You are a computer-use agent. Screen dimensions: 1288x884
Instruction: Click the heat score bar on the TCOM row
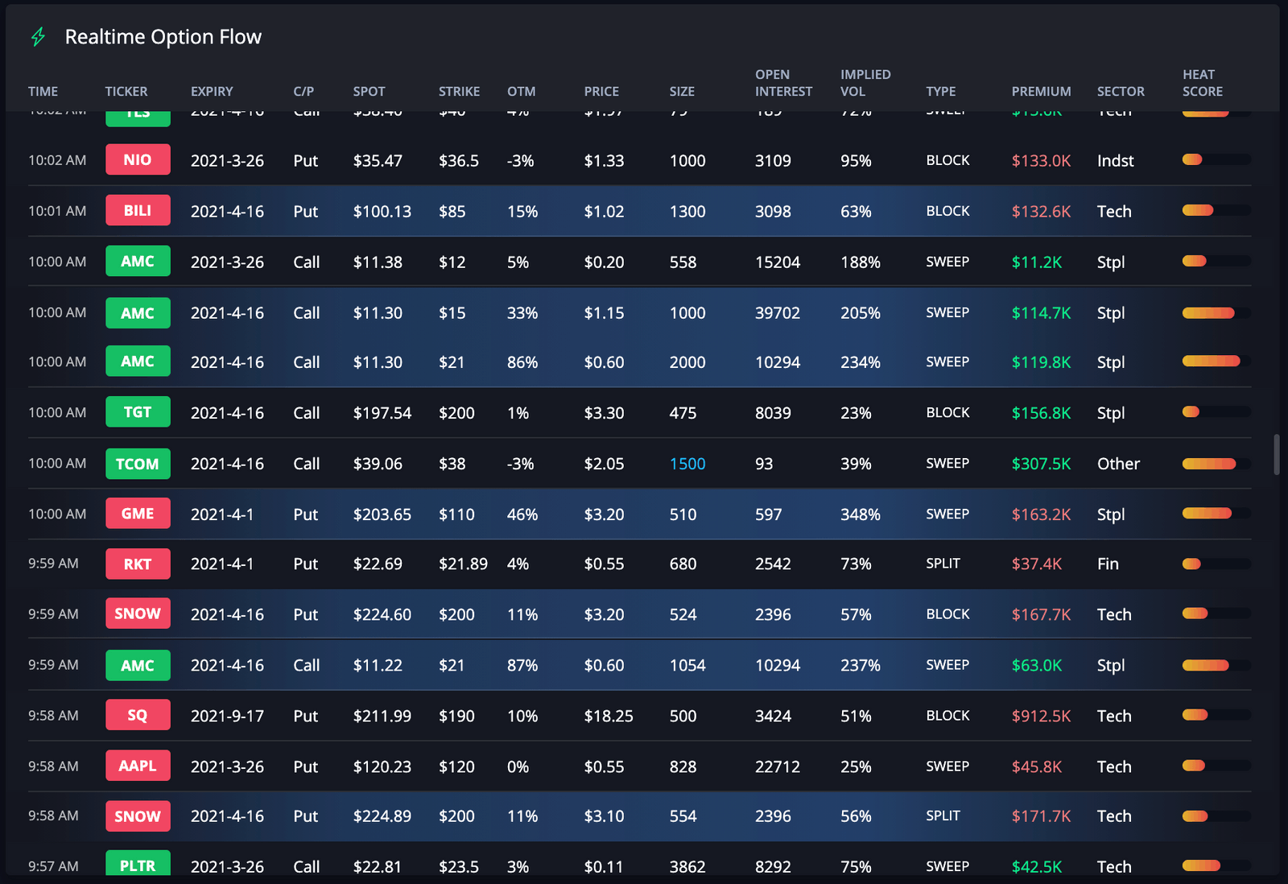click(x=1207, y=463)
